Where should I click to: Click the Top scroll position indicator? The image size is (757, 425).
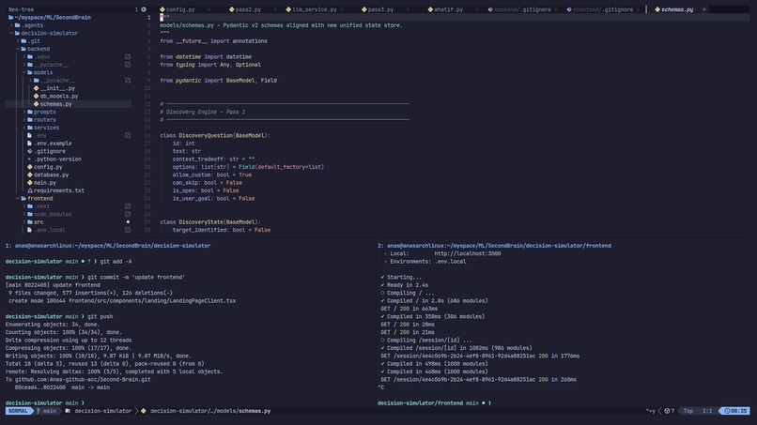[x=687, y=411]
